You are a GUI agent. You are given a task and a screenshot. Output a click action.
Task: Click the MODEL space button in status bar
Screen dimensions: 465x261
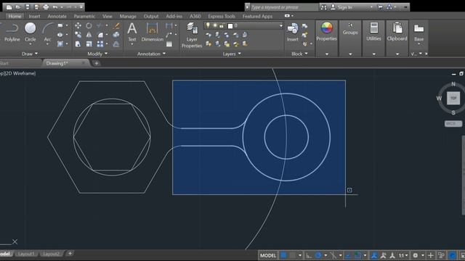[268, 255]
